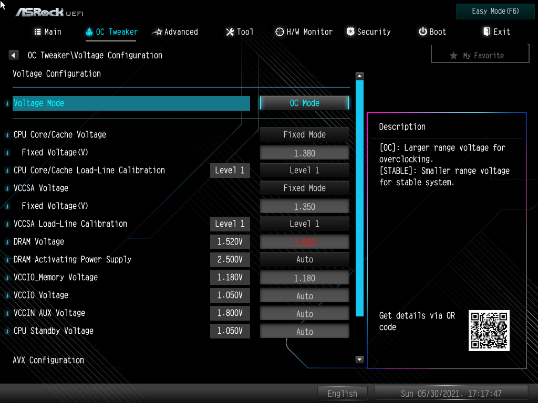Switch to the Exit tab
The height and width of the screenshot is (403, 538).
[x=496, y=31]
